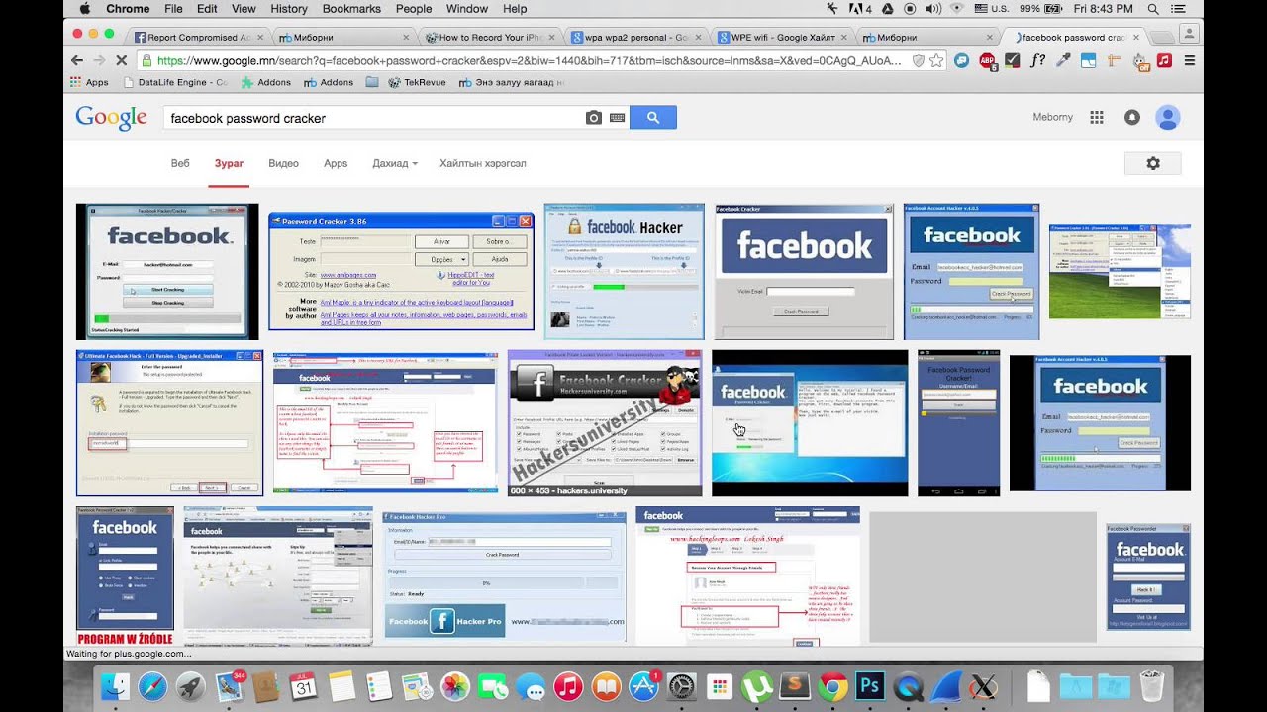This screenshot has height=712, width=1267.
Task: Open Facebook Passworder image result
Action: tap(1148, 578)
